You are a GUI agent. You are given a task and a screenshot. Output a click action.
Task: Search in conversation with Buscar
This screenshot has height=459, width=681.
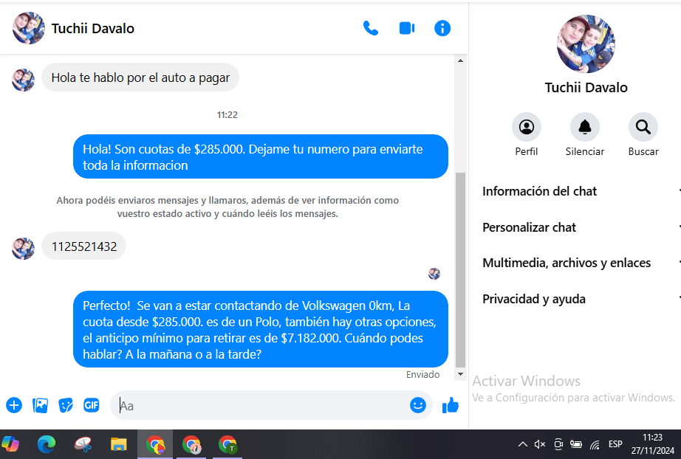pos(643,128)
